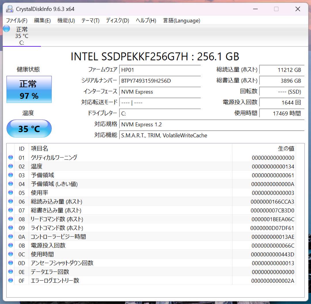Click the firmware field HP01
The height and width of the screenshot is (304, 311).
[x=160, y=70]
